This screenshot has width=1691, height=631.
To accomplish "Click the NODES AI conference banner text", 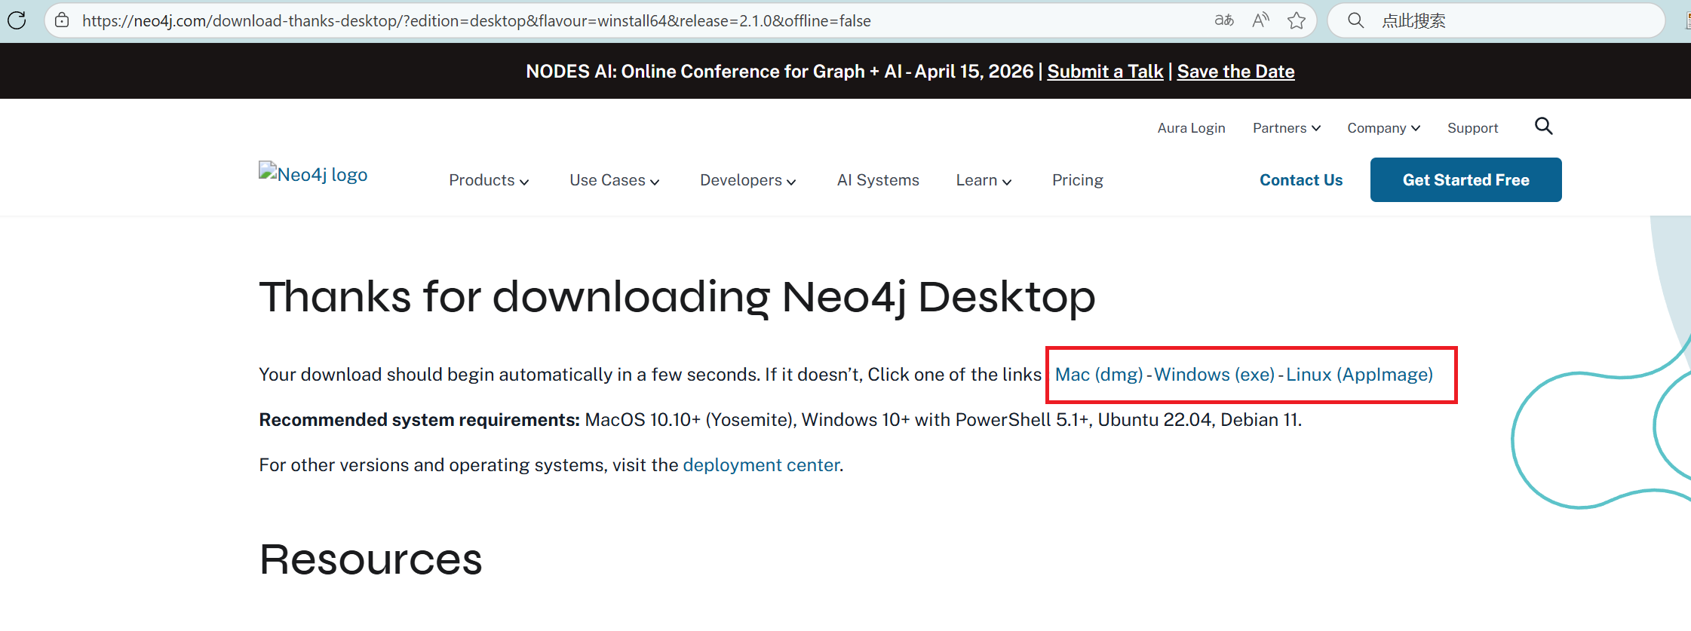I will [x=779, y=72].
